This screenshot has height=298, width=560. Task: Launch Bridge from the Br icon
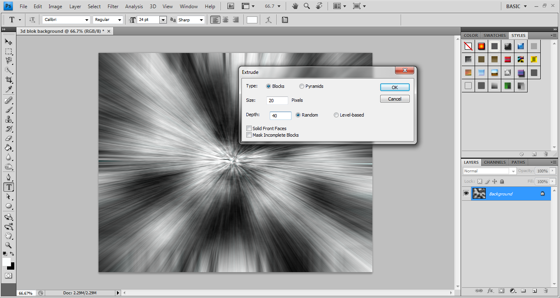pyautogui.click(x=231, y=6)
